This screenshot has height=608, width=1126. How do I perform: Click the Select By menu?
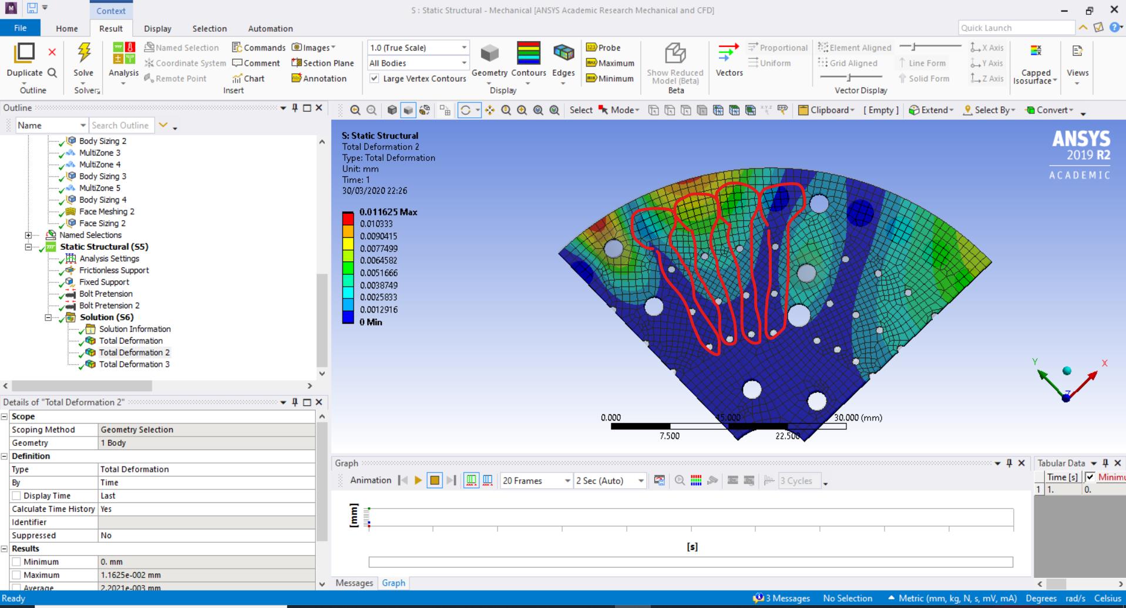tap(989, 110)
